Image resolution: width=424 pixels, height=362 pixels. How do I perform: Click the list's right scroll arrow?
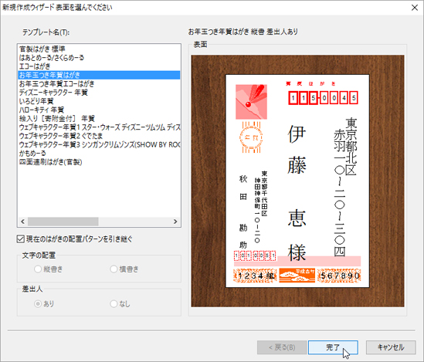coord(175,222)
